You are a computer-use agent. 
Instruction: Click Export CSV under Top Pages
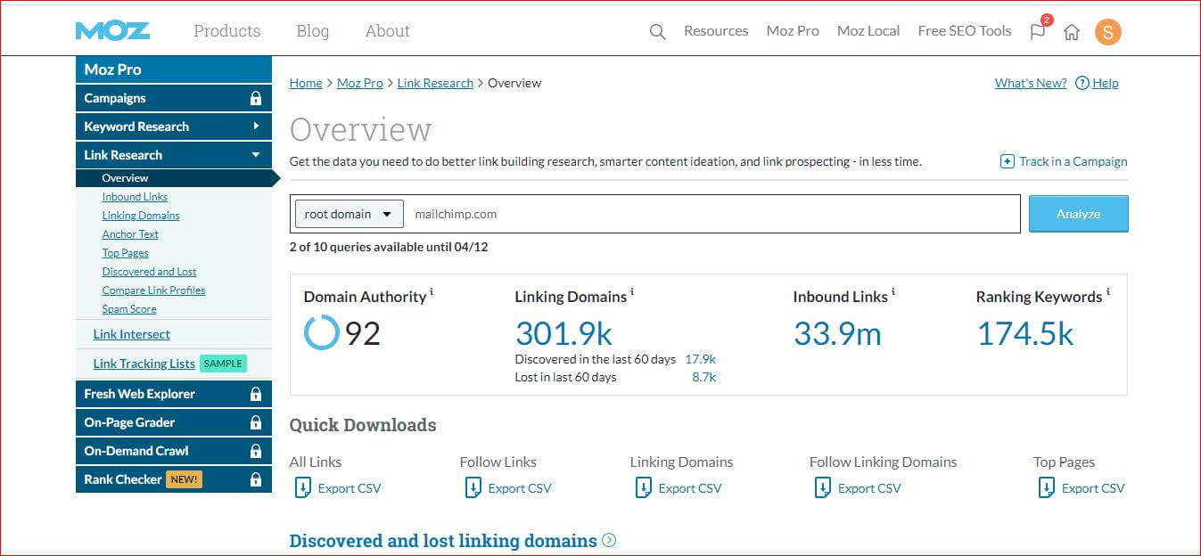click(x=1093, y=488)
